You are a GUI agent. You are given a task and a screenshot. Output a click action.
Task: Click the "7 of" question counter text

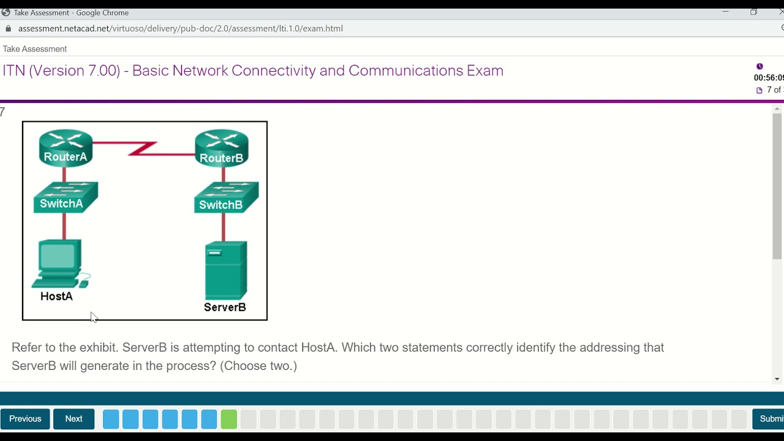pyautogui.click(x=775, y=90)
